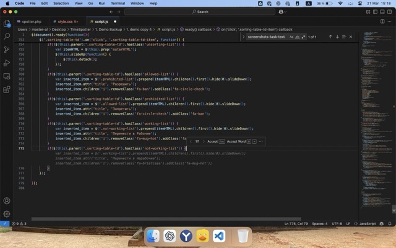Open JavaScript language mode selector
Viewport: 396px width, 248px height.
[368, 223]
